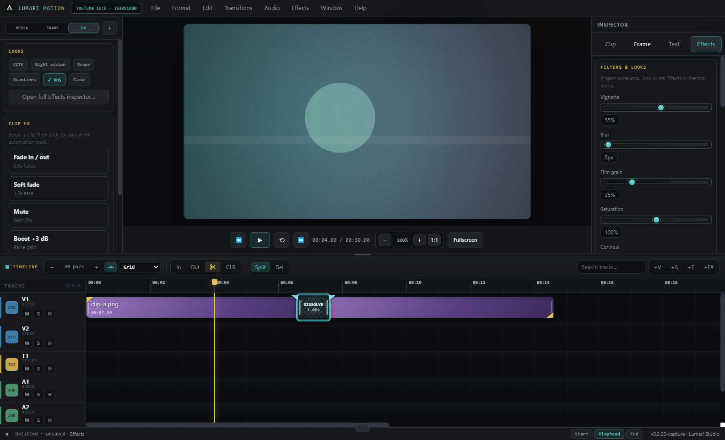This screenshot has height=440, width=725.
Task: Open the Grid snap dropdown
Action: pos(140,267)
